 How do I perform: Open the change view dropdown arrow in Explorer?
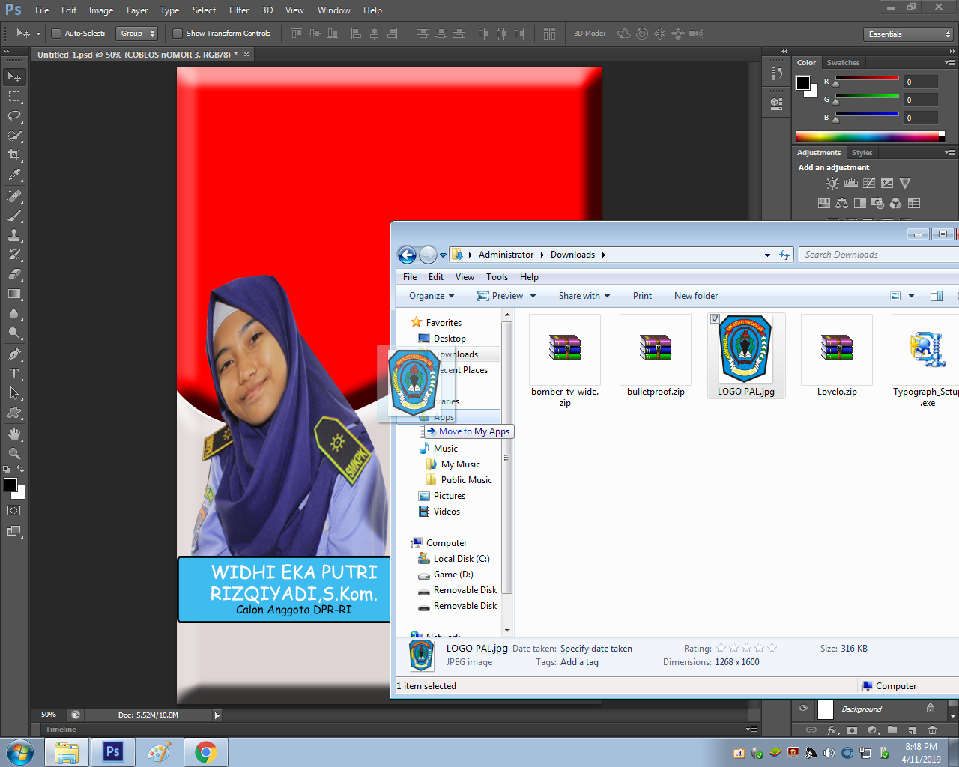pyautogui.click(x=912, y=296)
